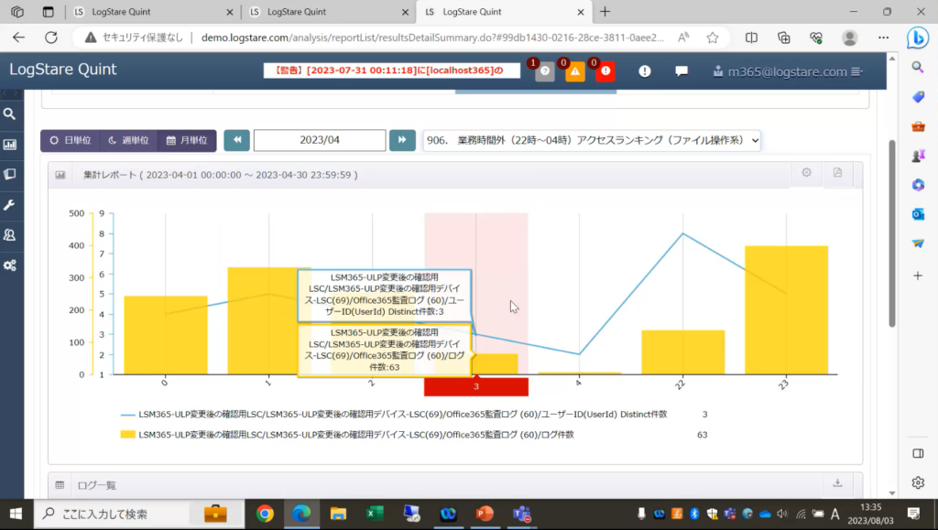Open the chart reports icon in left sidebar
938x530 pixels.
9,144
